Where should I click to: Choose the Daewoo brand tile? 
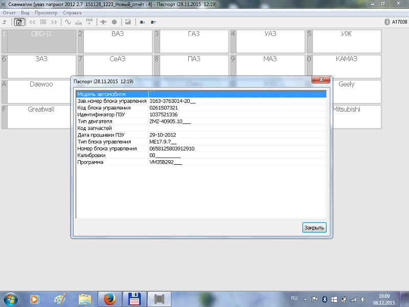[x=41, y=91]
